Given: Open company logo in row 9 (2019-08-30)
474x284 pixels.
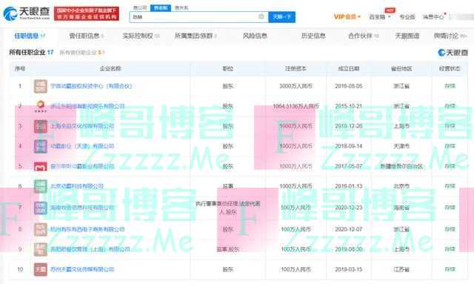Looking at the screenshot, I should click(x=41, y=249).
